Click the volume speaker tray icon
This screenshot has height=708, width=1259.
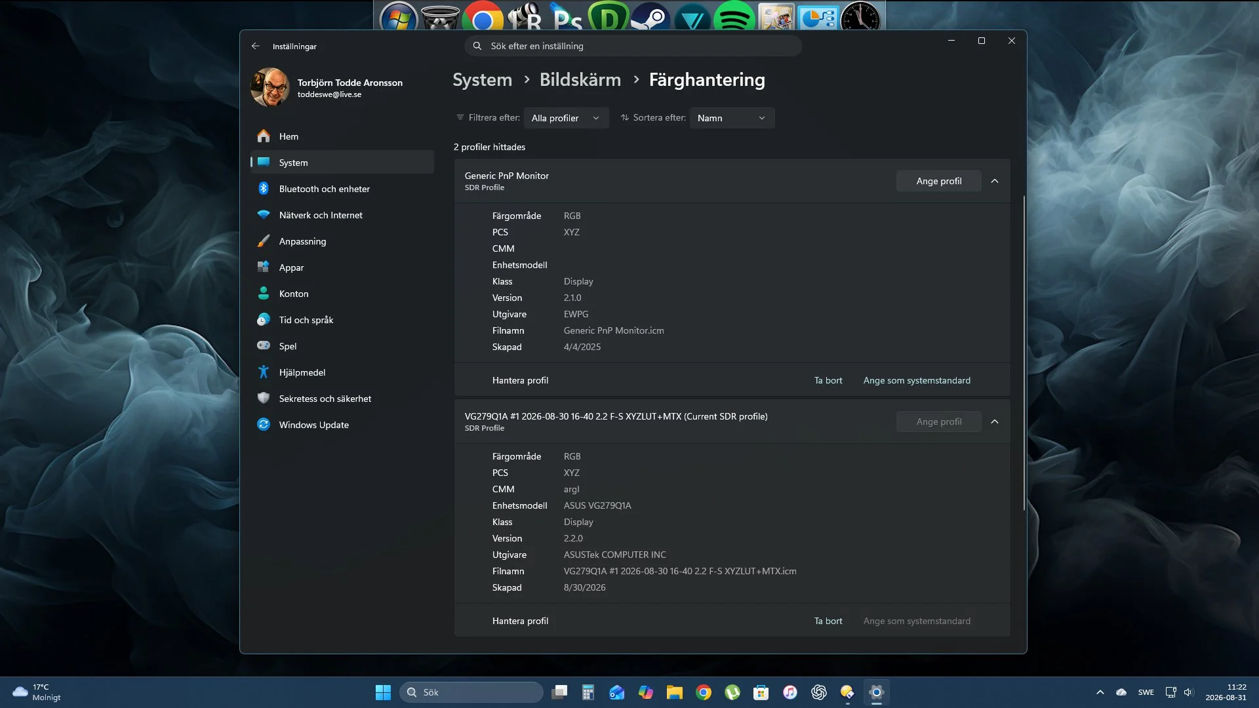click(x=1189, y=692)
